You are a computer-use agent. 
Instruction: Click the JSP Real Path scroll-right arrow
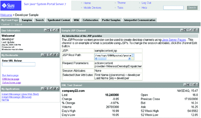tap(129, 58)
